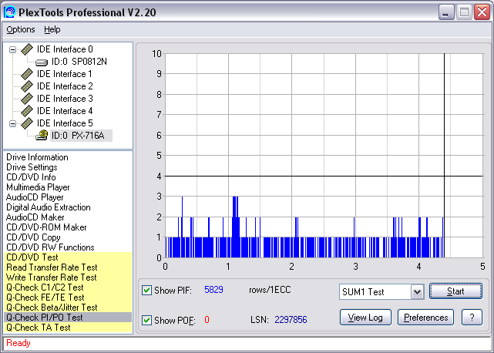Click the SP0812N hard drive icon
The width and height of the screenshot is (494, 353).
pyautogui.click(x=42, y=62)
